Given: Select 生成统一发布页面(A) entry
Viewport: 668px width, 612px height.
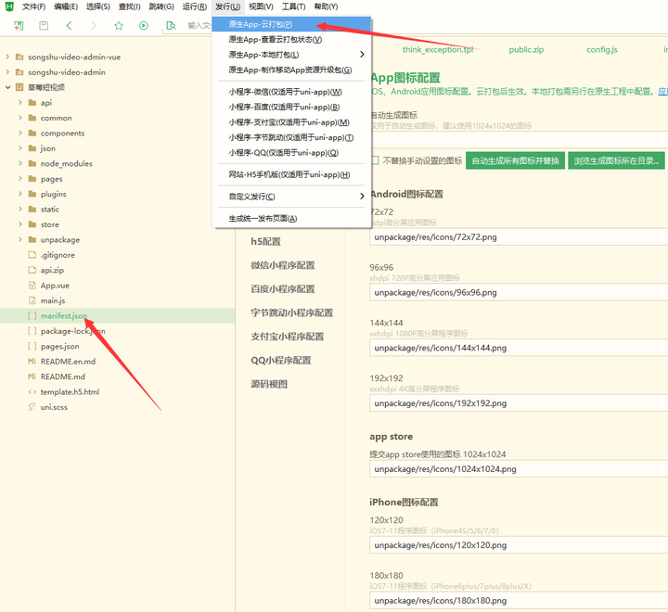Looking at the screenshot, I should (291, 219).
